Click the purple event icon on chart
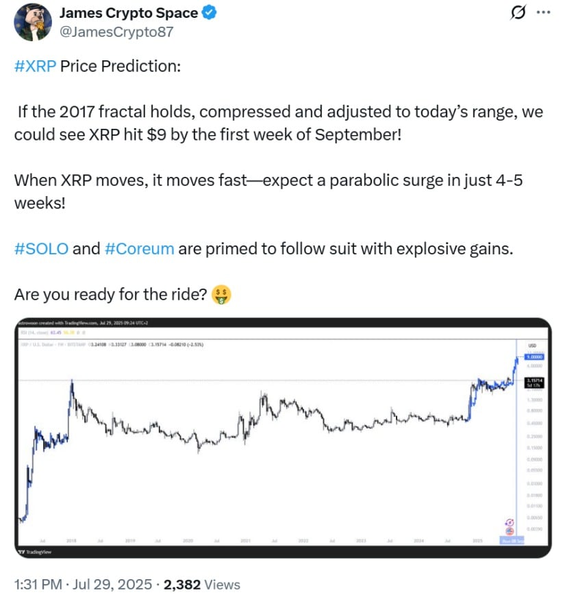 click(x=510, y=523)
